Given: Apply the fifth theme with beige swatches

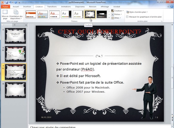Looking at the screenshot, I should [x=78, y=14].
